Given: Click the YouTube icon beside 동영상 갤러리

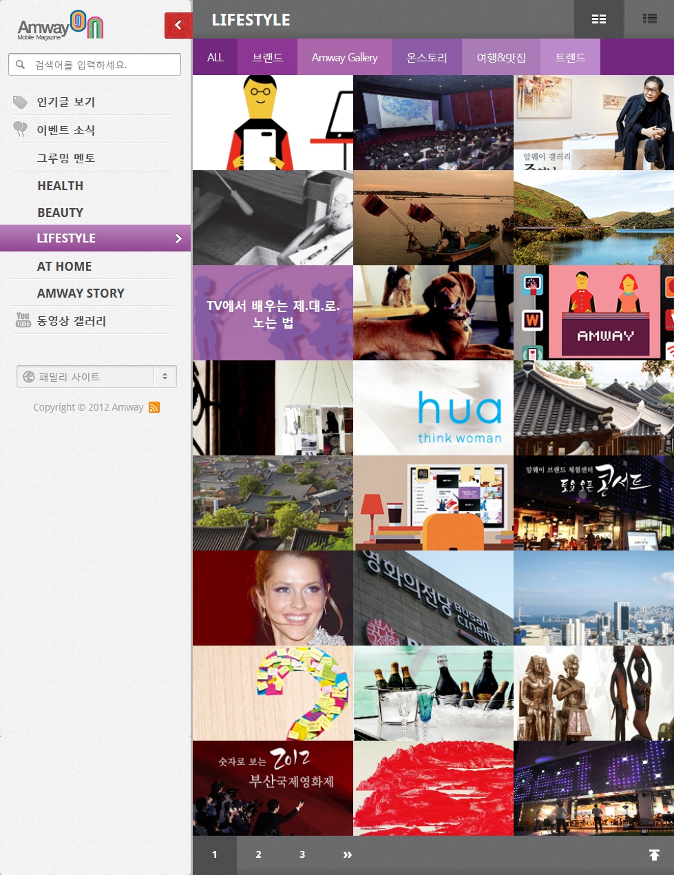Looking at the screenshot, I should 23,320.
